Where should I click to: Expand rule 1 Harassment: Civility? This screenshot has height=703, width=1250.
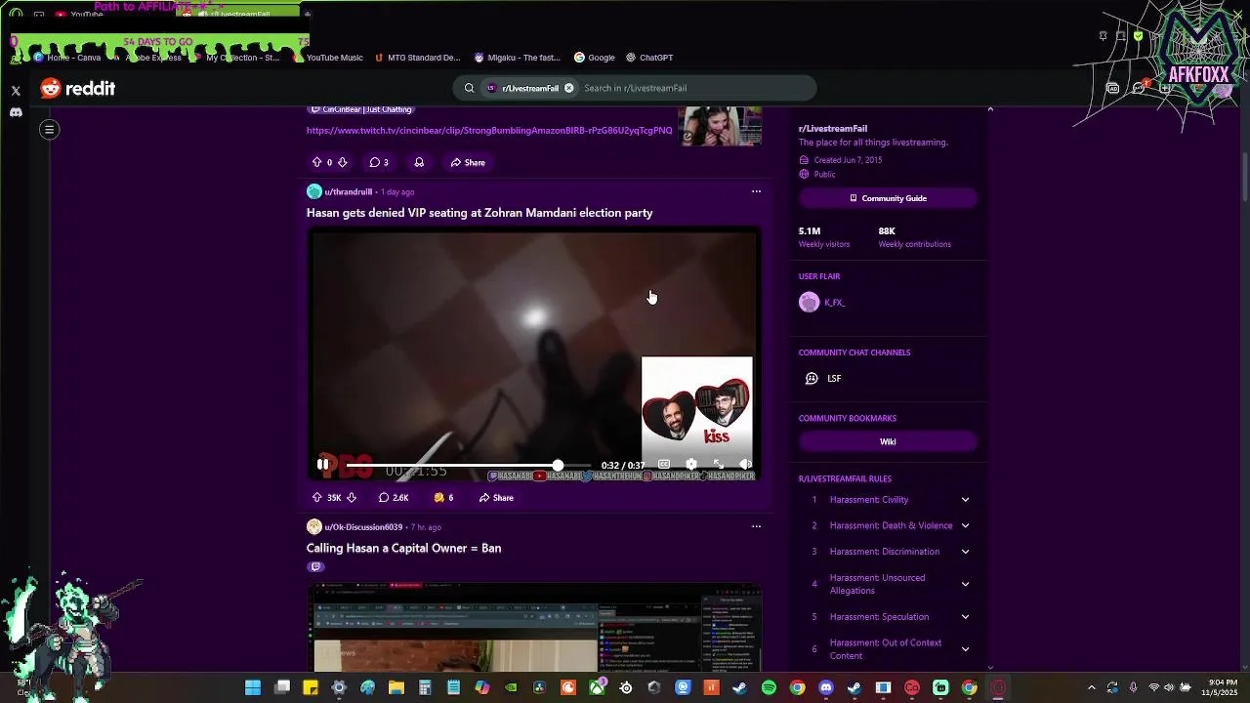pyautogui.click(x=888, y=500)
